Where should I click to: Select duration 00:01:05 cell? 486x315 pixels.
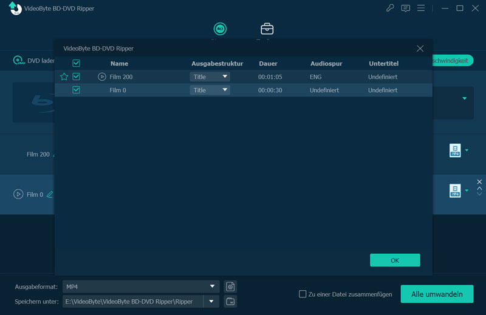pyautogui.click(x=270, y=77)
